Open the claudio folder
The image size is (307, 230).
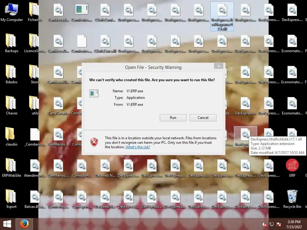12,137
